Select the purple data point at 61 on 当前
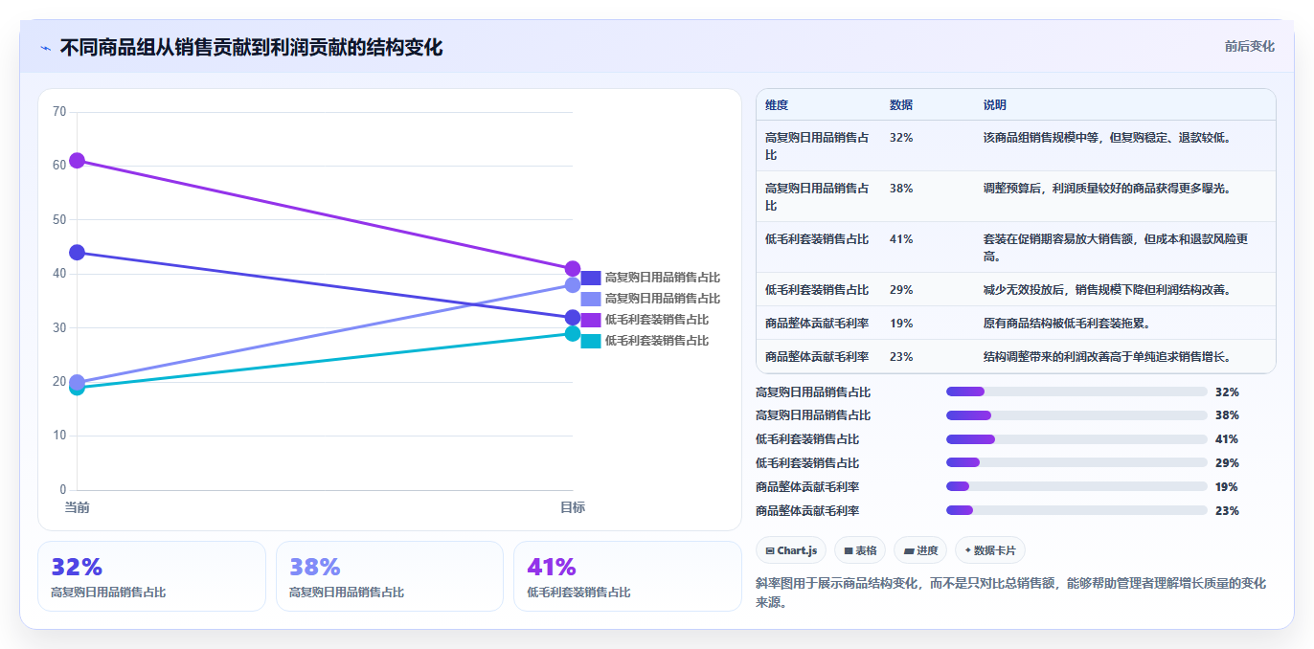1314x649 pixels. click(x=77, y=160)
